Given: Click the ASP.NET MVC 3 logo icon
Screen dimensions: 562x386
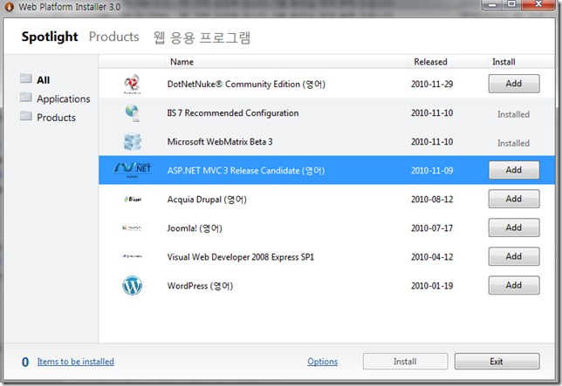Looking at the screenshot, I should pos(132,170).
